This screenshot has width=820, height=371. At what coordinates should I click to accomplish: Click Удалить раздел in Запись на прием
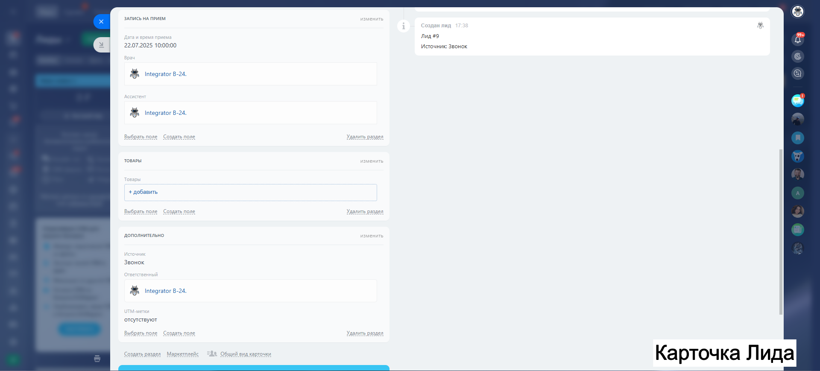click(x=365, y=137)
